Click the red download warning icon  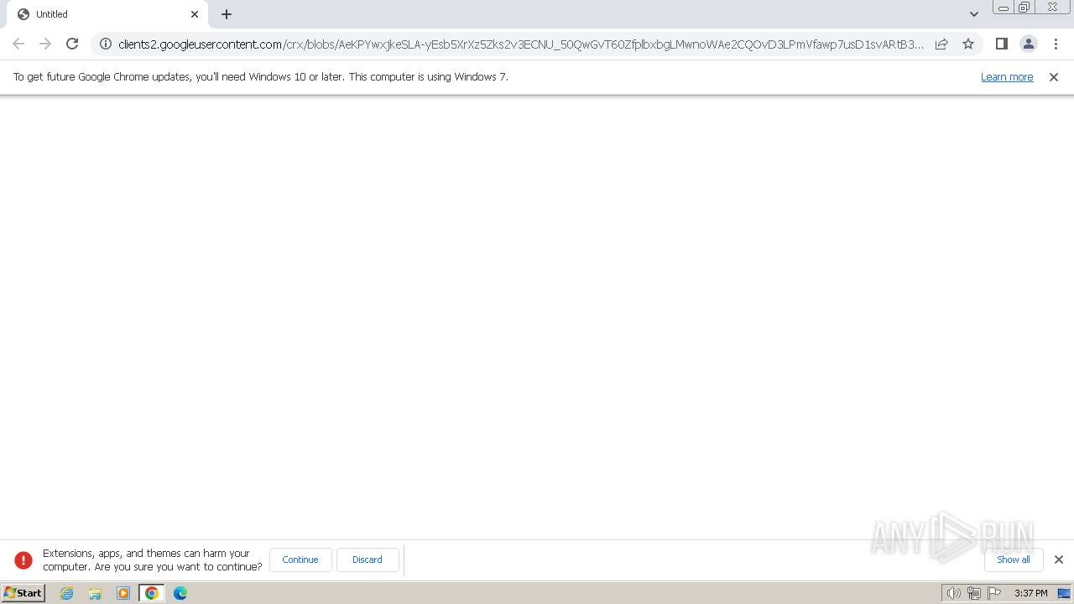click(23, 560)
